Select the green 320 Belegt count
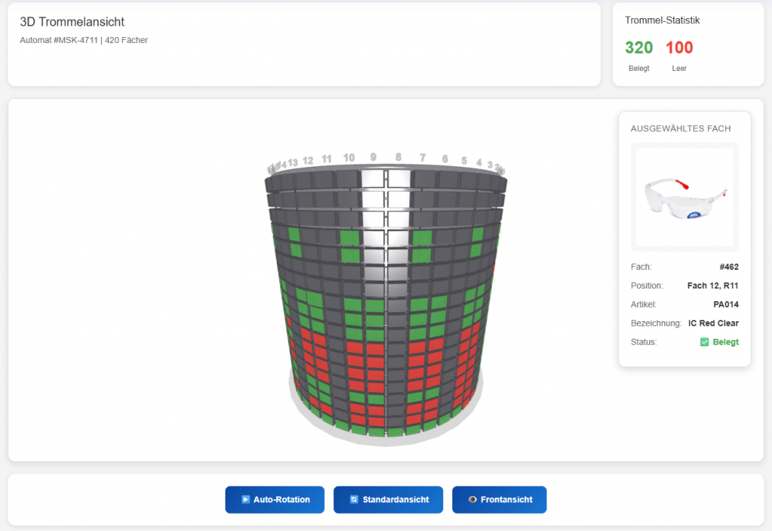Viewport: 772px width, 531px height. pyautogui.click(x=639, y=48)
